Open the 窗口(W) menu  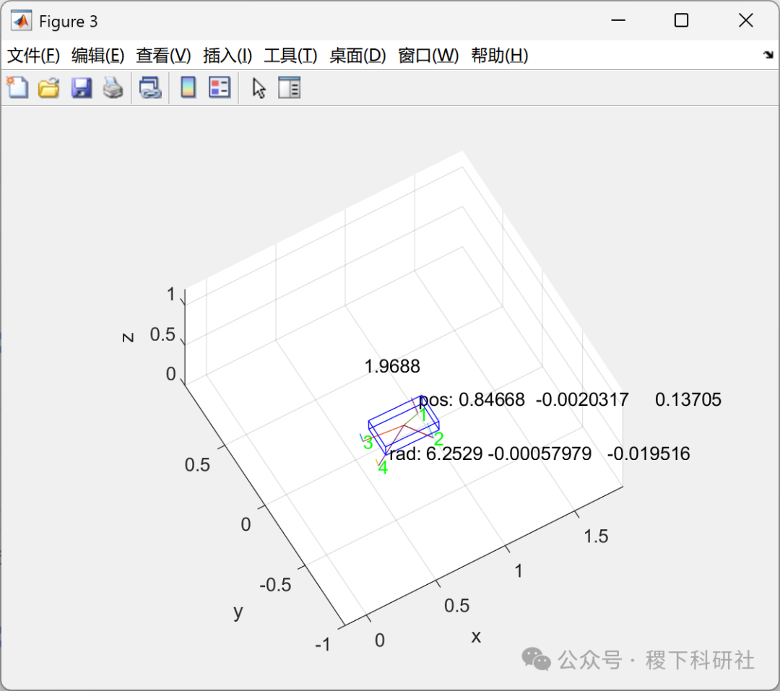(x=428, y=55)
